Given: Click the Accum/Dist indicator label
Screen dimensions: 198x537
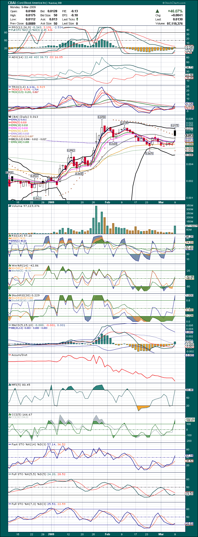Looking at the screenshot, I should click(19, 355).
